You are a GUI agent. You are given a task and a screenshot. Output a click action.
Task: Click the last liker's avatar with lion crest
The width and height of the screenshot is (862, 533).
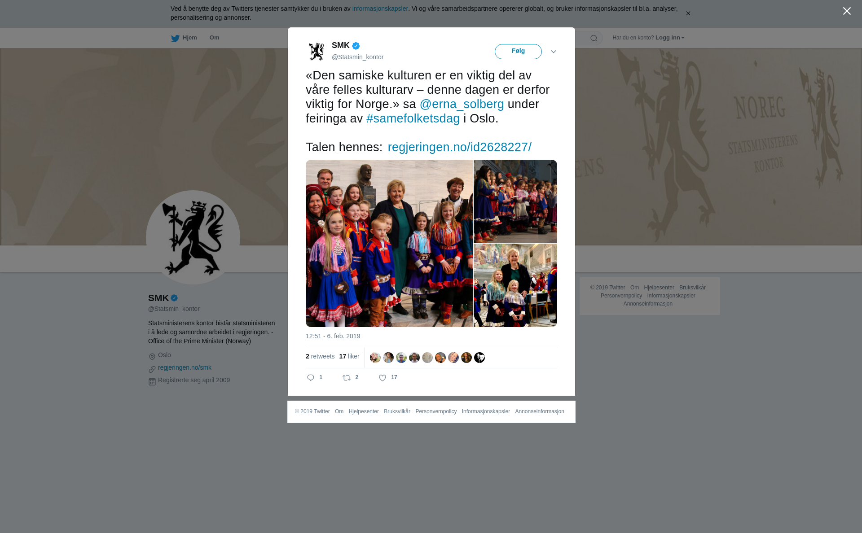479,358
